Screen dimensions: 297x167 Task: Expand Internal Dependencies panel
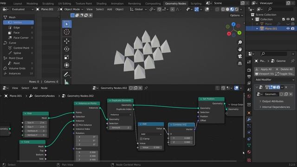coord(274,107)
